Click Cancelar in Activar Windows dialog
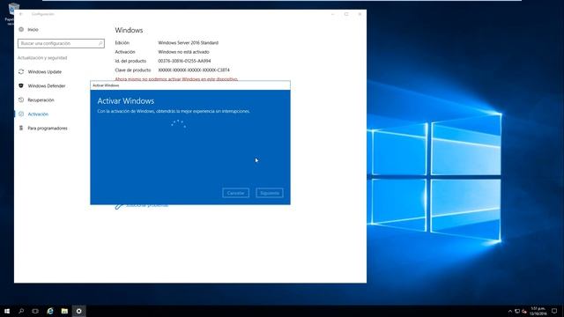The width and height of the screenshot is (564, 317). [235, 193]
